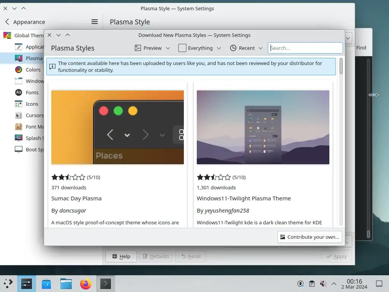Click the Defaults button
389x292 pixels.
pyautogui.click(x=156, y=256)
